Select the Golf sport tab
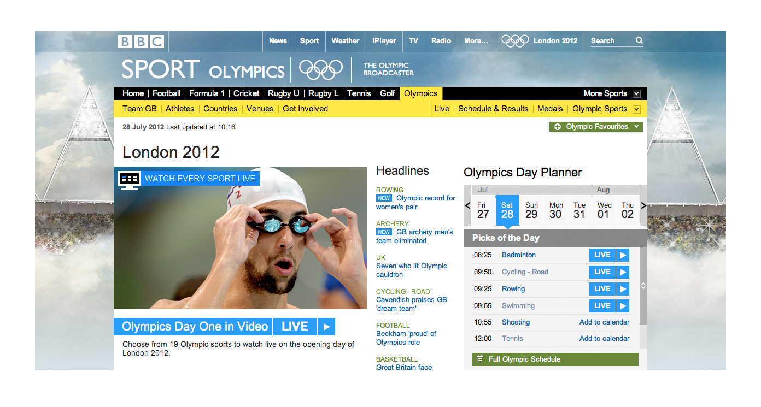Image resolution: width=761 pixels, height=407 pixels. (x=388, y=93)
